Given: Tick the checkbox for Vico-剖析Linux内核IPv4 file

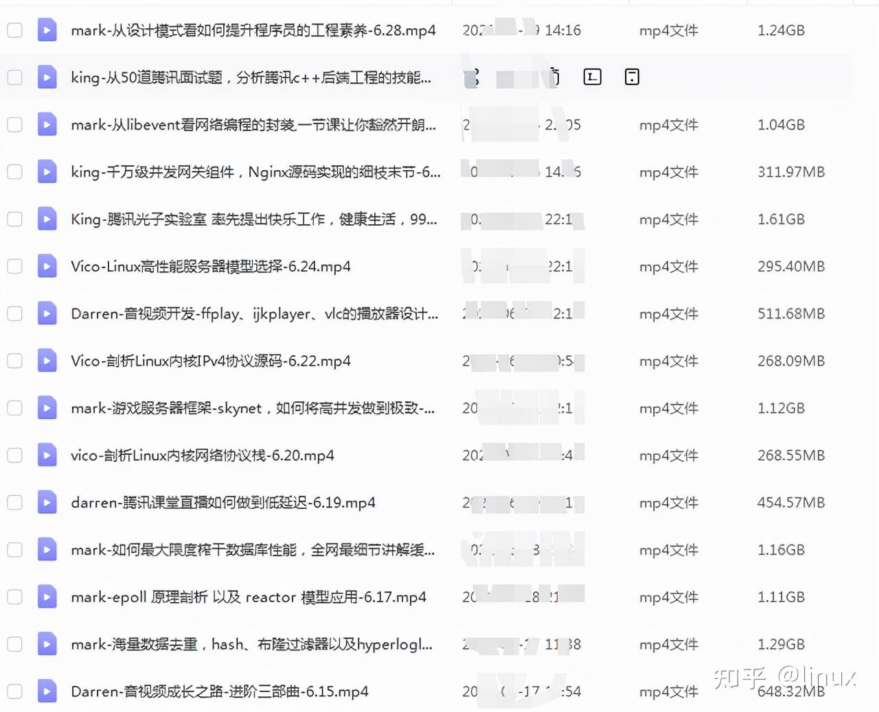Looking at the screenshot, I should (14, 361).
